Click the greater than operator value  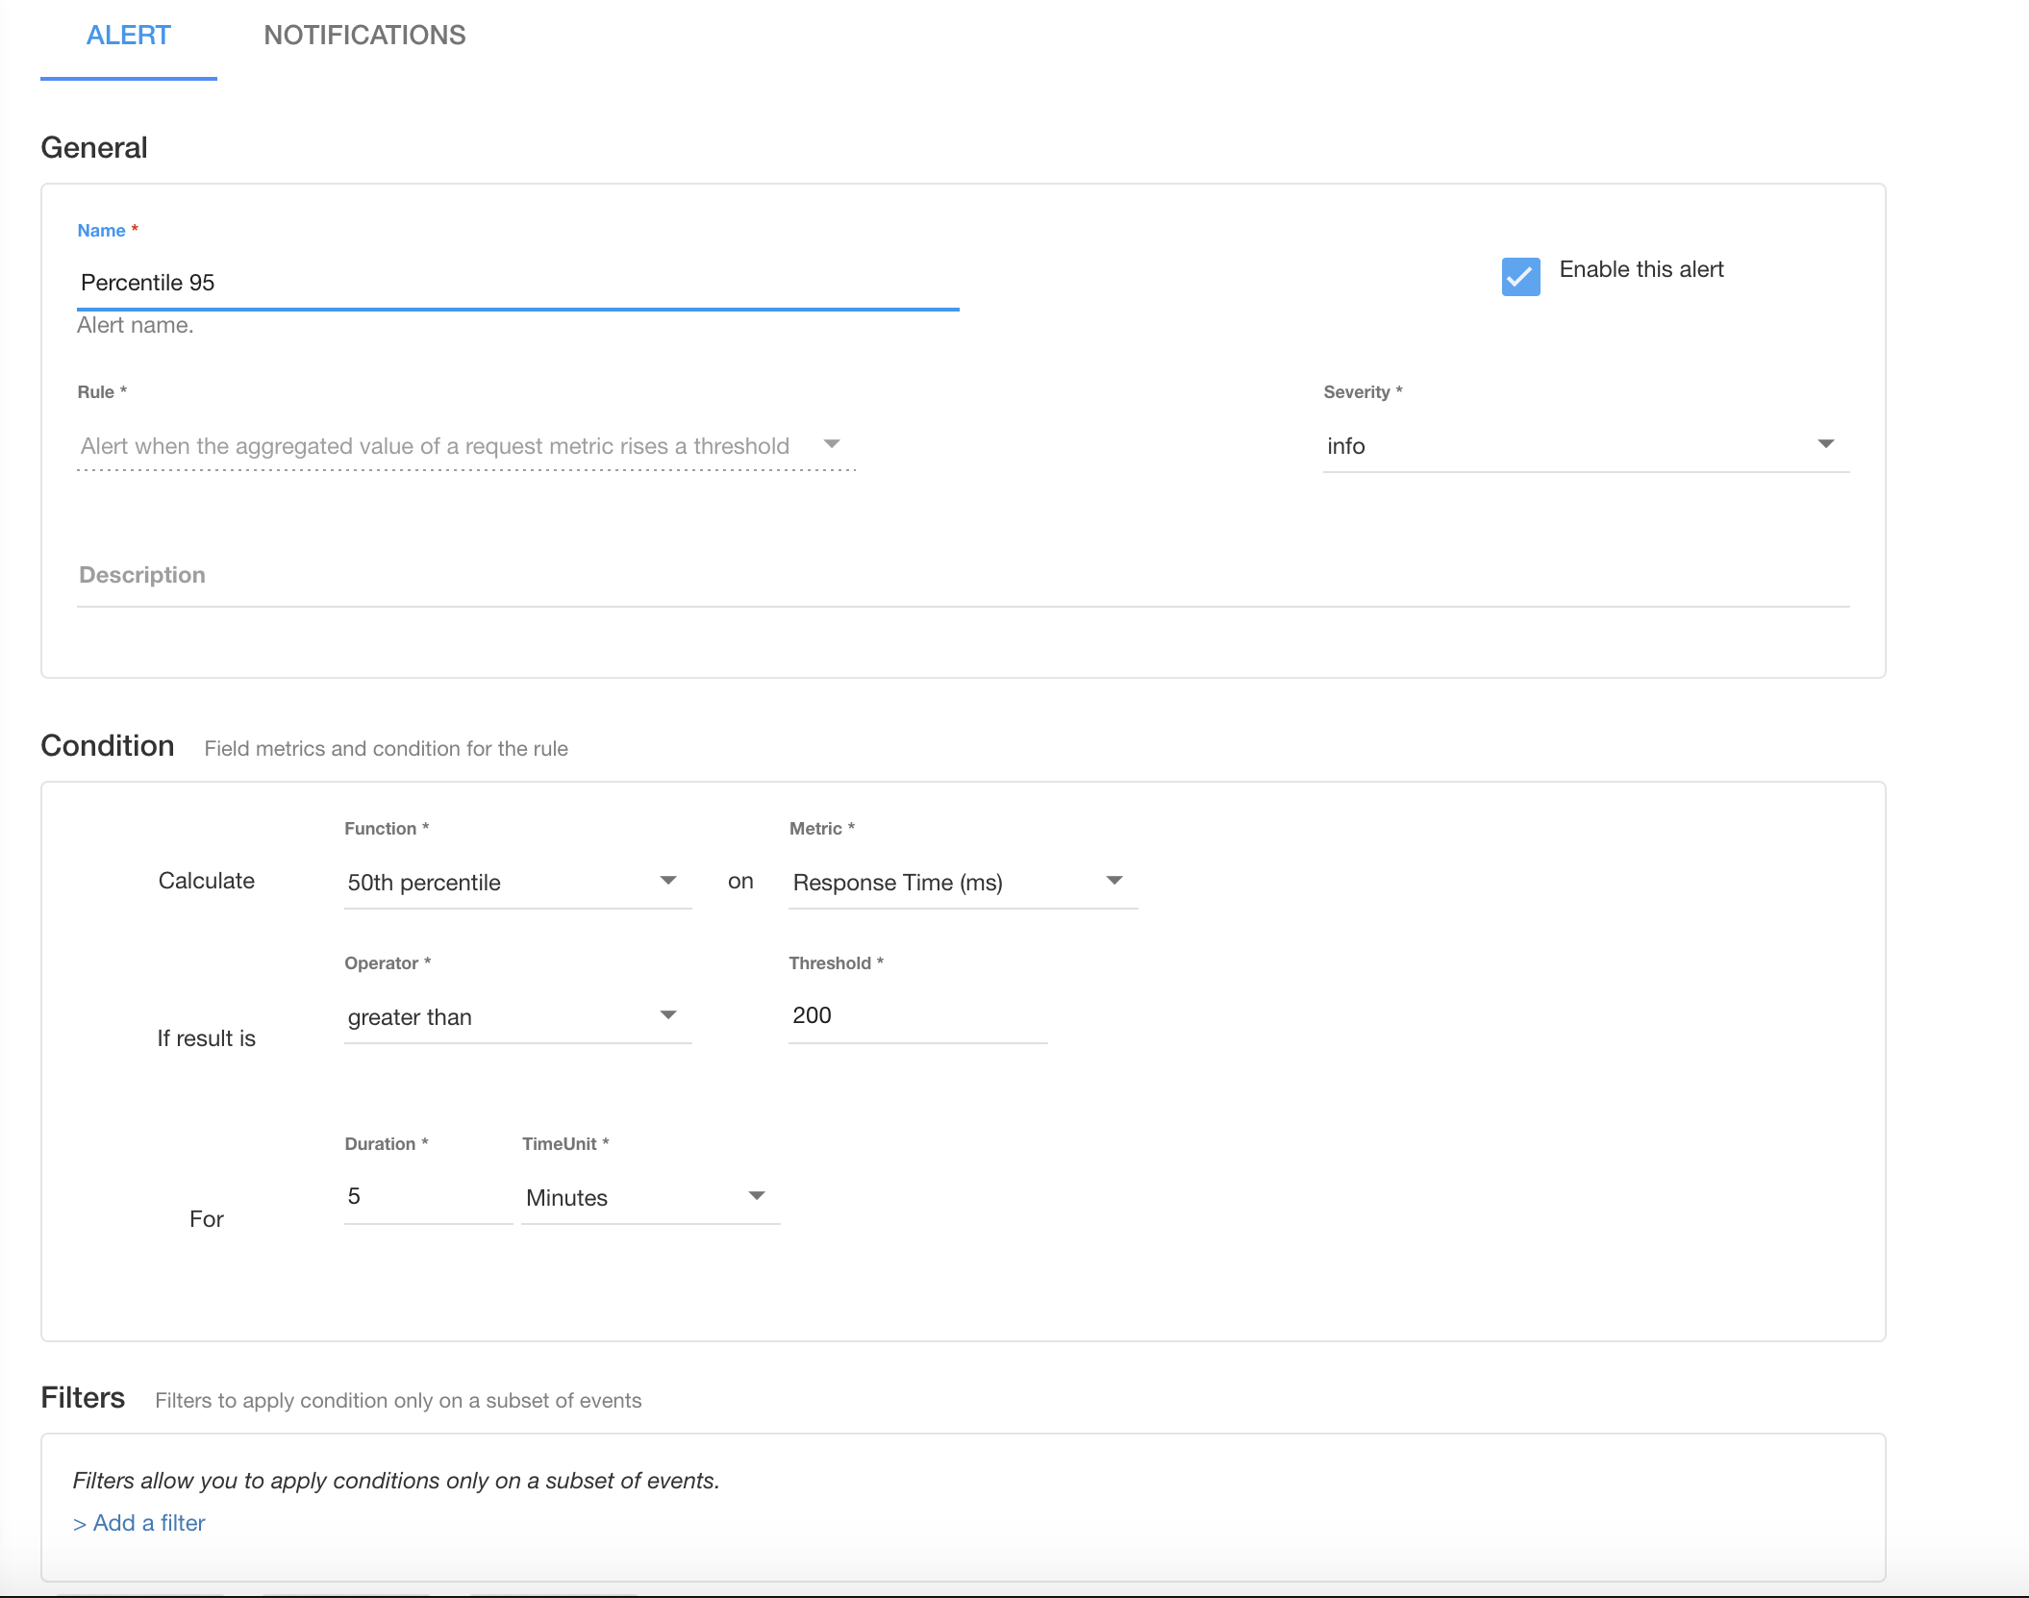pos(410,1017)
